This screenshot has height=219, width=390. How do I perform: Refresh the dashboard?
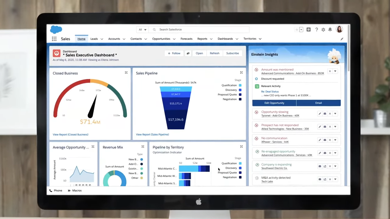click(x=214, y=53)
